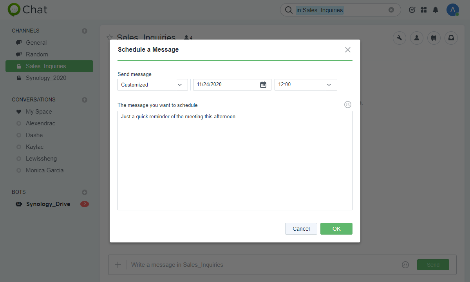Open the Customized send message dropdown
The image size is (470, 282).
[x=152, y=84]
